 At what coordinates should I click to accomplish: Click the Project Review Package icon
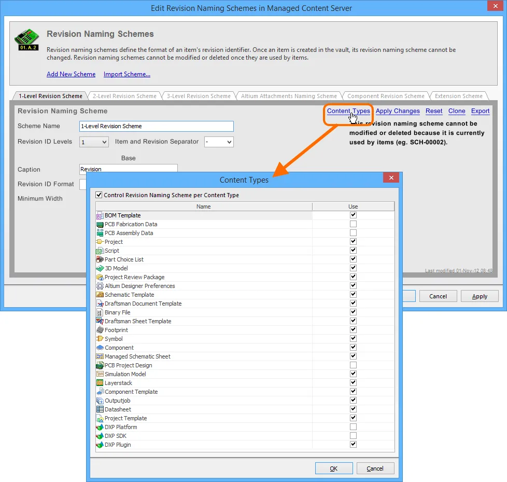pyautogui.click(x=100, y=277)
